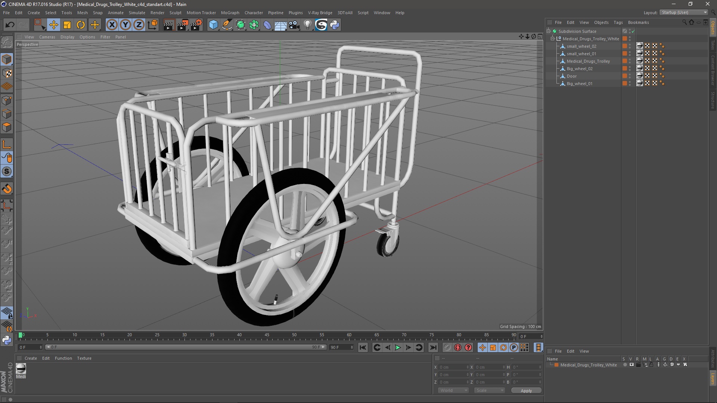Select the Rotate tool
The image size is (717, 403).
(81, 25)
